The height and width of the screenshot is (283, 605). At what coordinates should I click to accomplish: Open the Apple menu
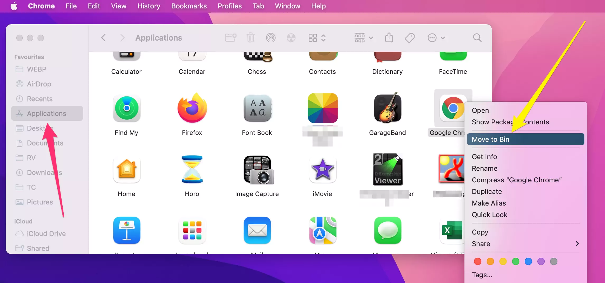14,6
